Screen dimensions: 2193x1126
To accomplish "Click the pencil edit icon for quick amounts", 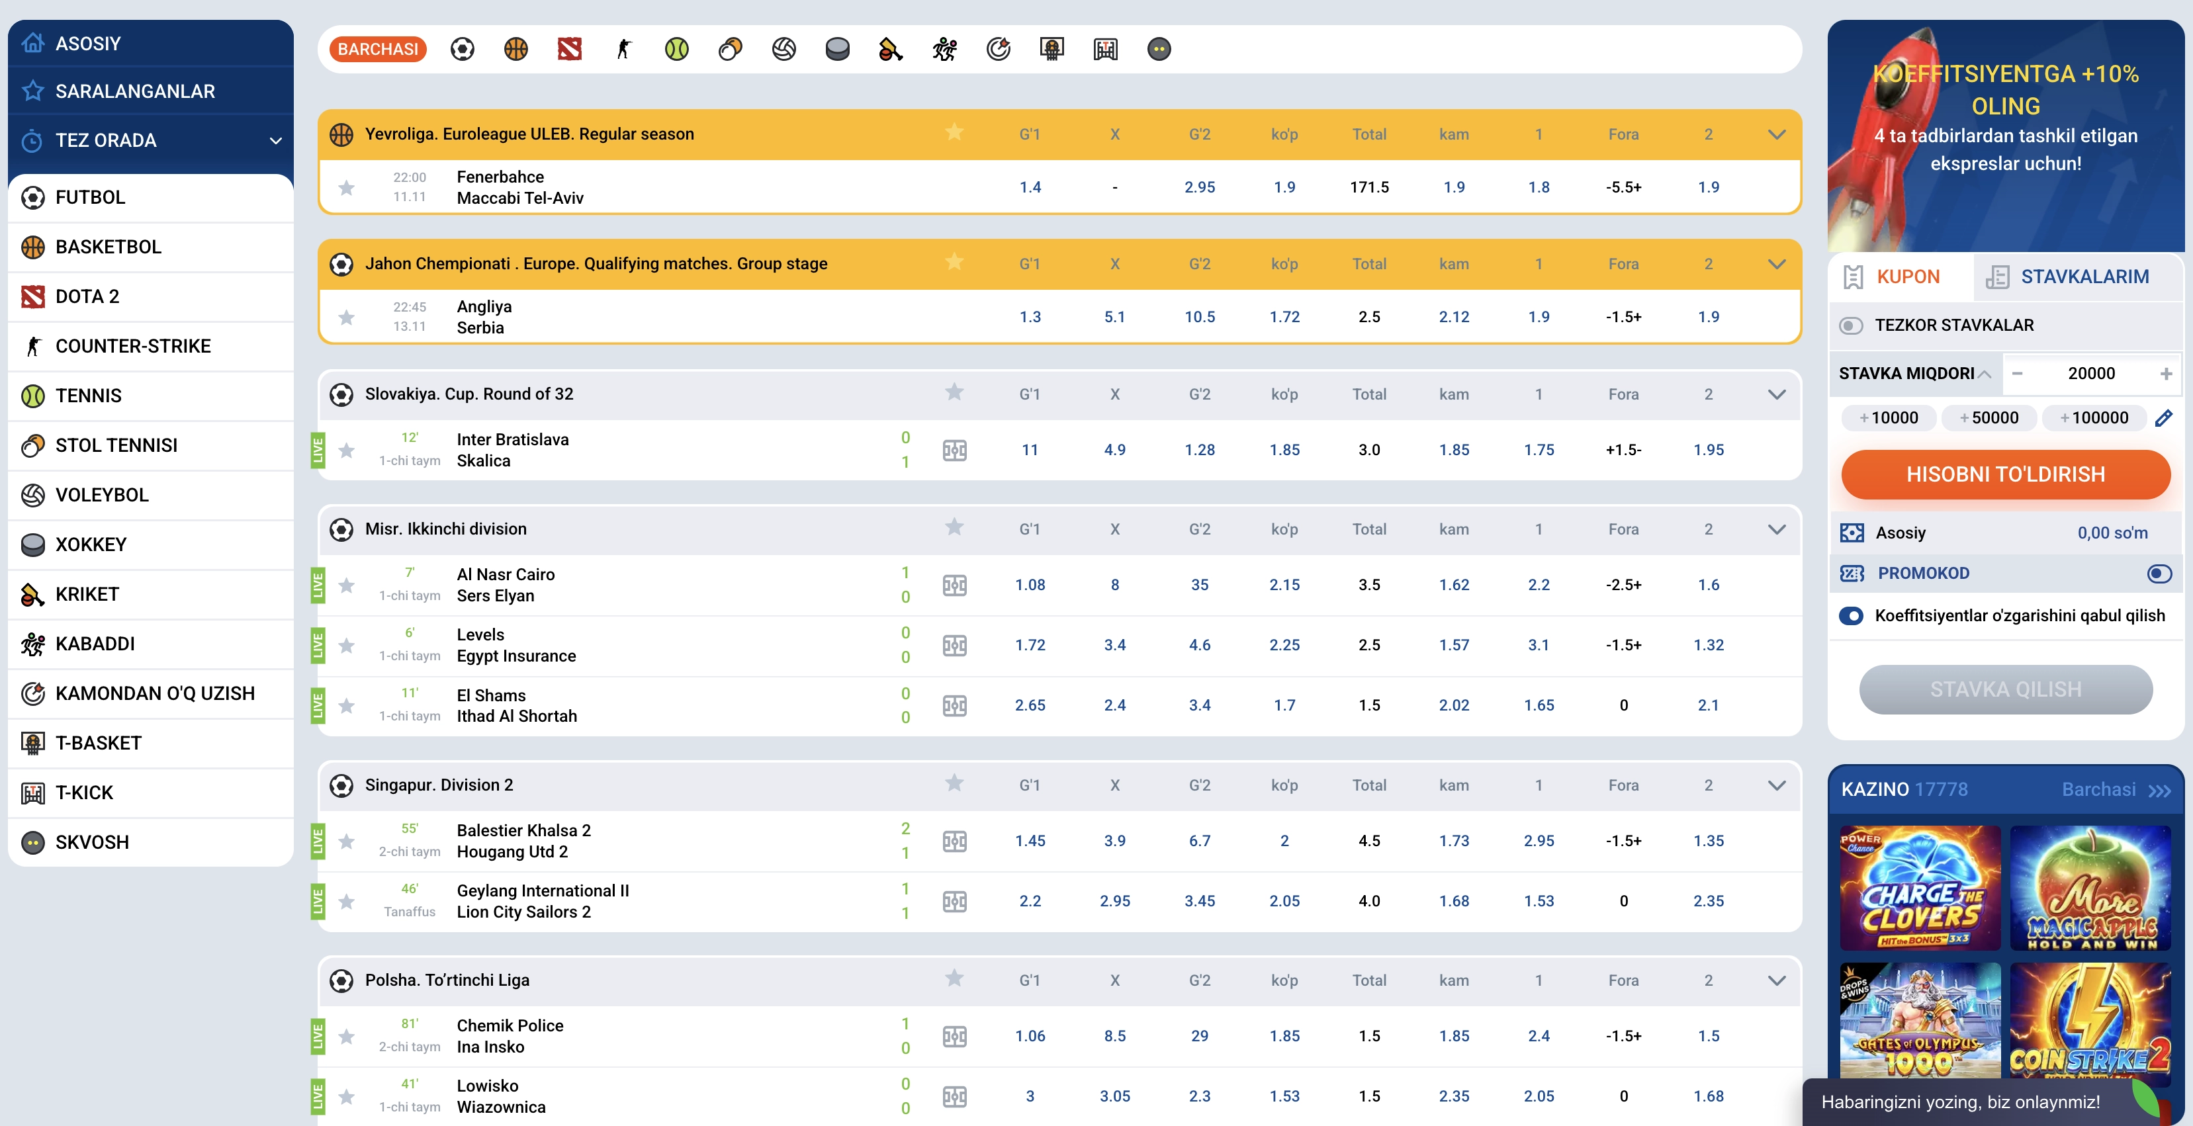I will pyautogui.click(x=2163, y=418).
